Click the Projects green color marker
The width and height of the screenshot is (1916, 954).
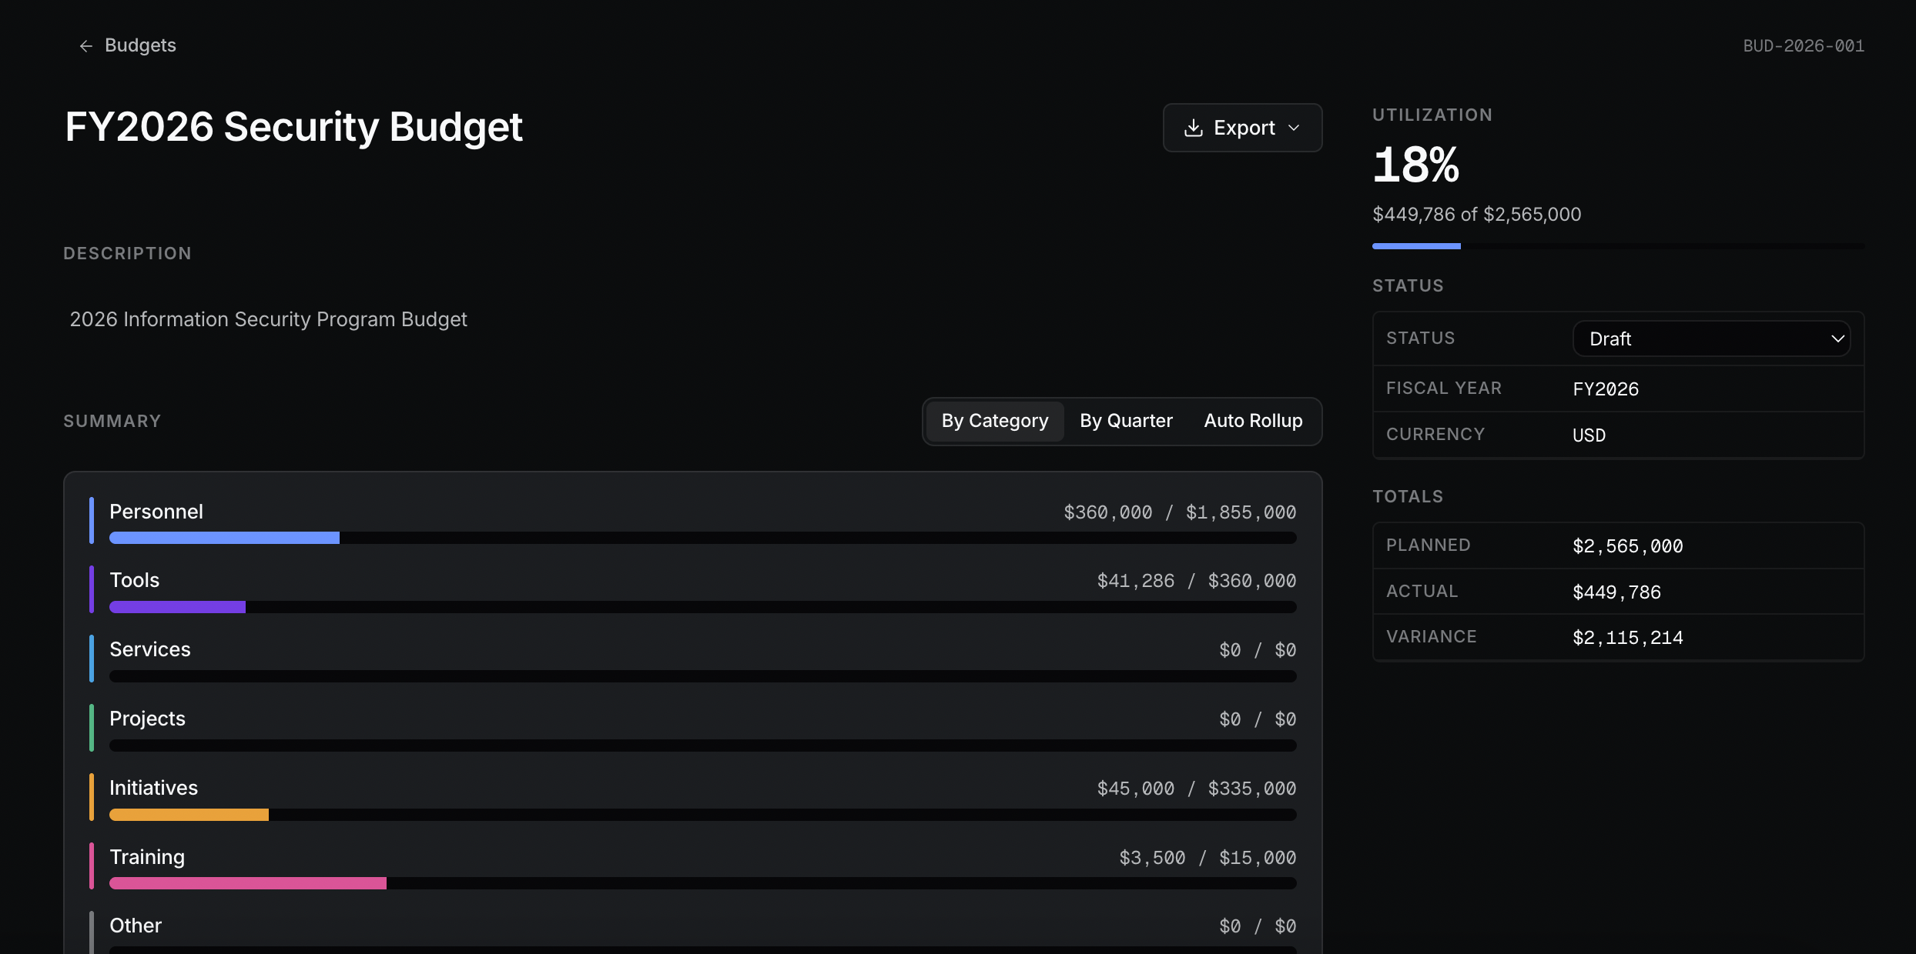tap(92, 728)
